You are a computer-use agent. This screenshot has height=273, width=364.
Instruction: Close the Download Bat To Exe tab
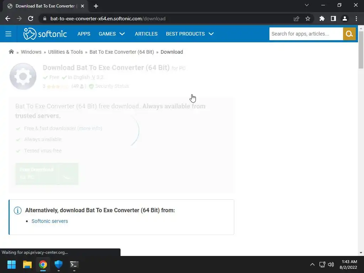point(82,6)
